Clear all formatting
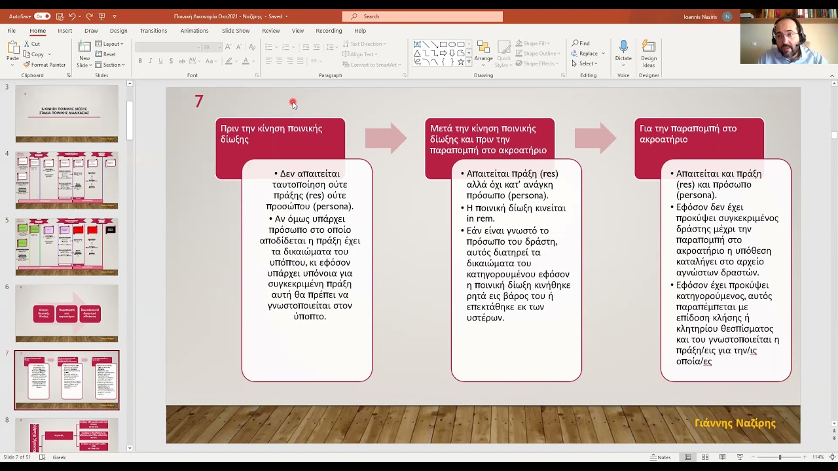 tap(251, 47)
